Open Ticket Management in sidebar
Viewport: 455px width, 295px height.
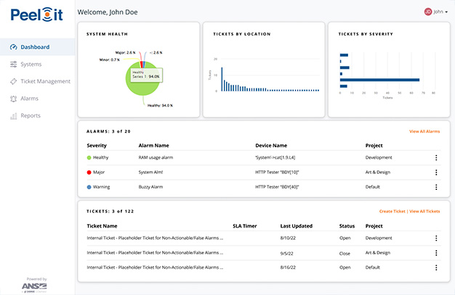[38, 81]
